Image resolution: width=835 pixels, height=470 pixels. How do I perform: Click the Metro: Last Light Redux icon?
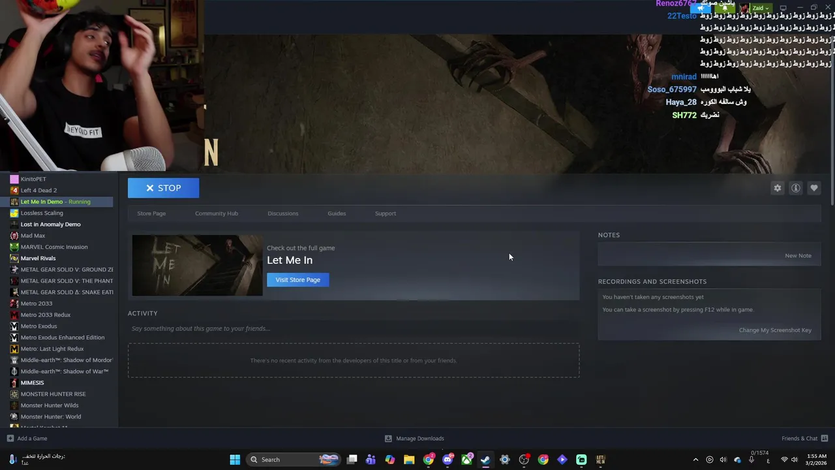coord(14,349)
